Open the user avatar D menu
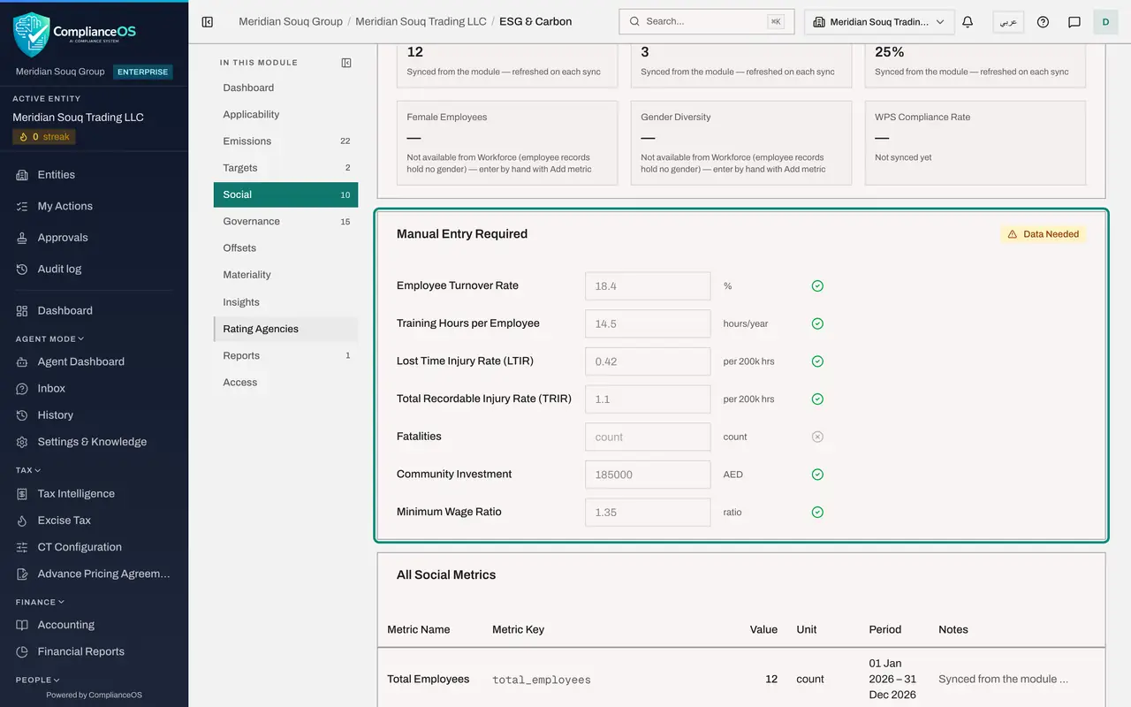 (x=1105, y=22)
